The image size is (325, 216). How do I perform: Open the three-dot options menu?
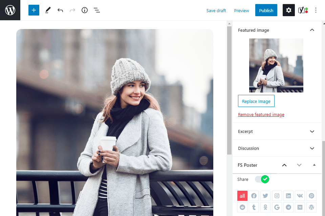(316, 10)
